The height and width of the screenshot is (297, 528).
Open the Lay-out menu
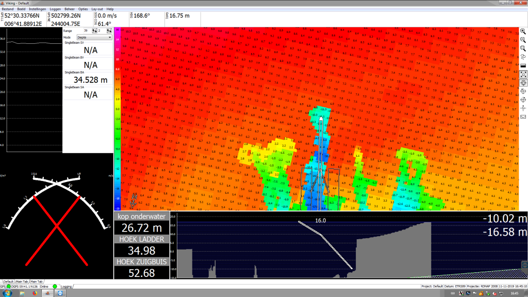97,9
